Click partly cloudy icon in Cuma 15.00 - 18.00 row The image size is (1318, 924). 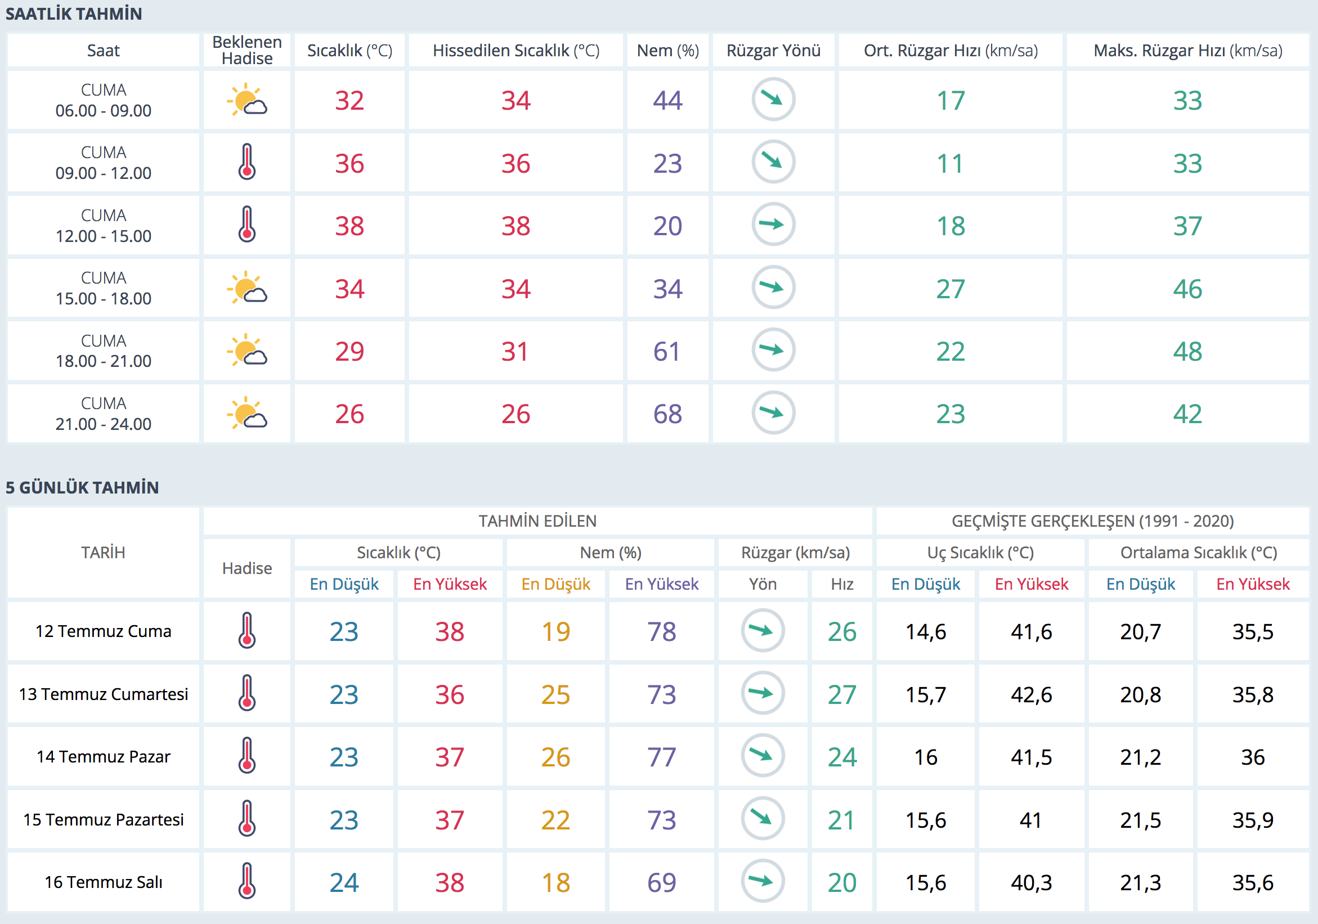(247, 288)
